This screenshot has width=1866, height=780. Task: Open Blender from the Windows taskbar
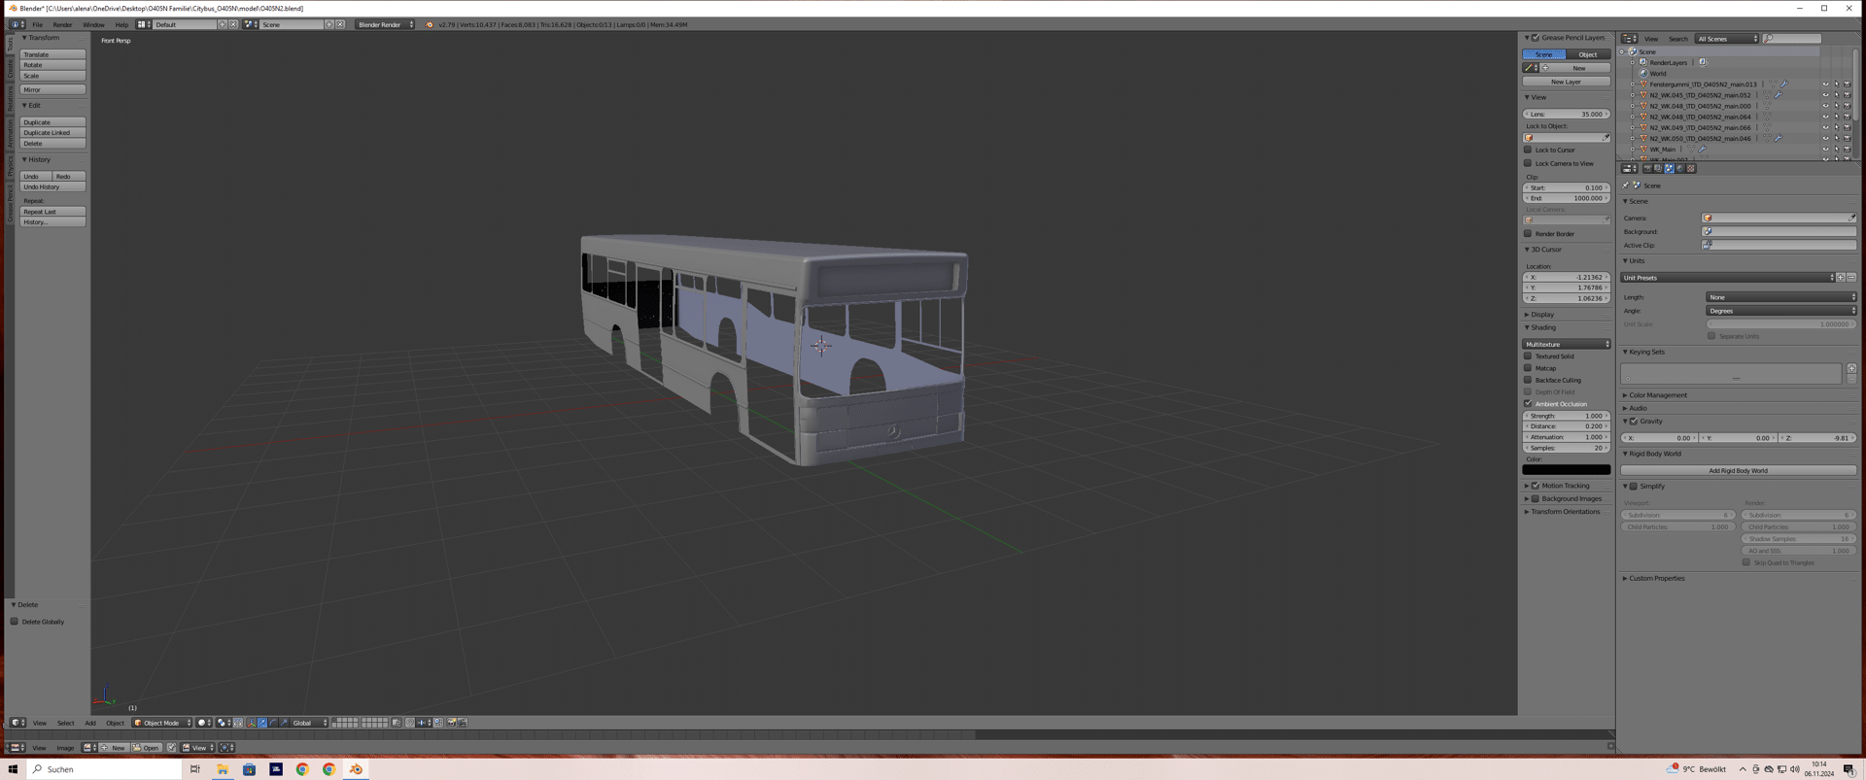[356, 769]
